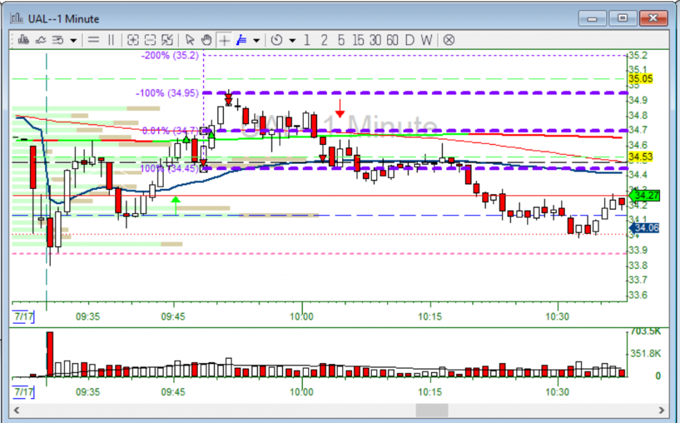The height and width of the screenshot is (423, 680).
Task: Activate the hand pan tool
Action: tap(207, 40)
